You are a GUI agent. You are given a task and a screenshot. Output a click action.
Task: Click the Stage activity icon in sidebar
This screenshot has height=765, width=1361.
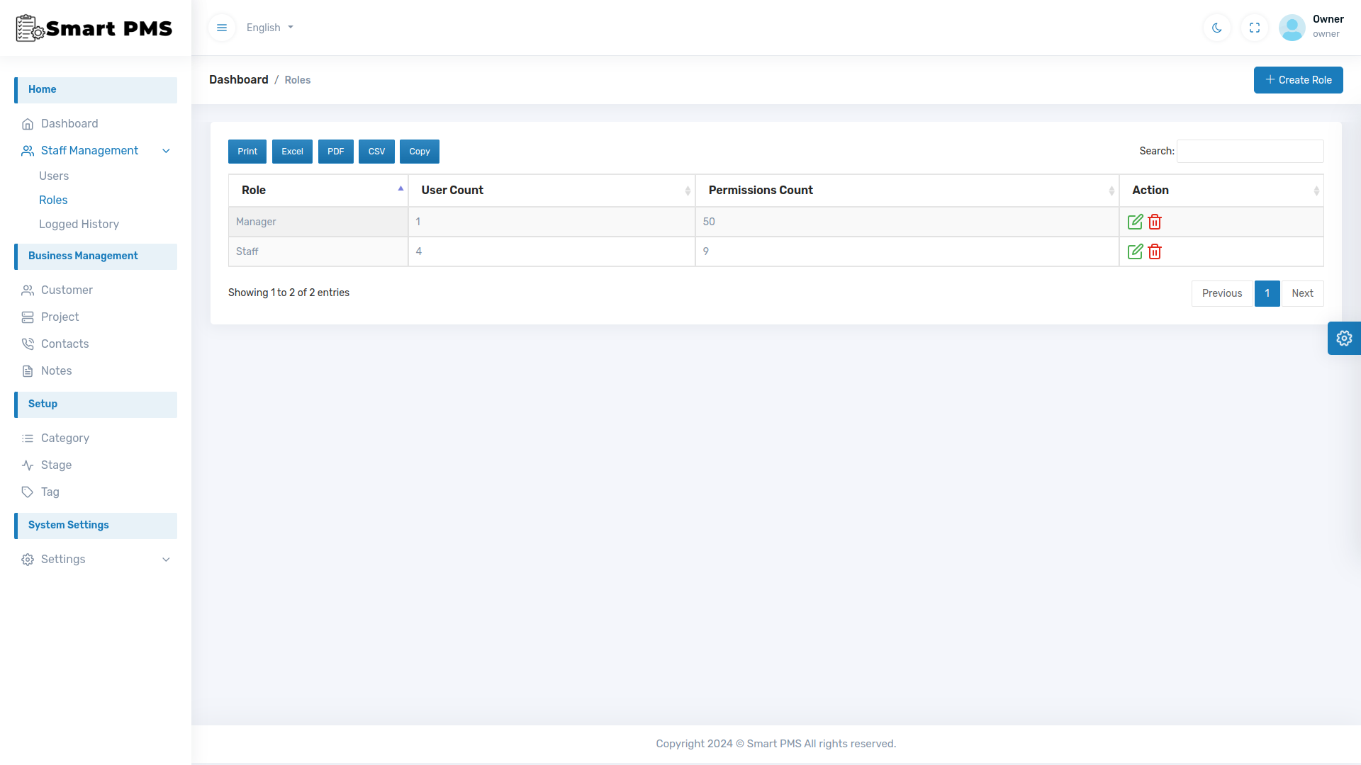click(28, 465)
